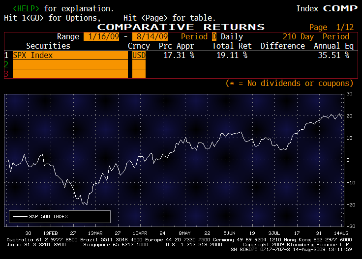Click the S&P 500 INDEX chart legend
The image size is (362, 259).
60,217
